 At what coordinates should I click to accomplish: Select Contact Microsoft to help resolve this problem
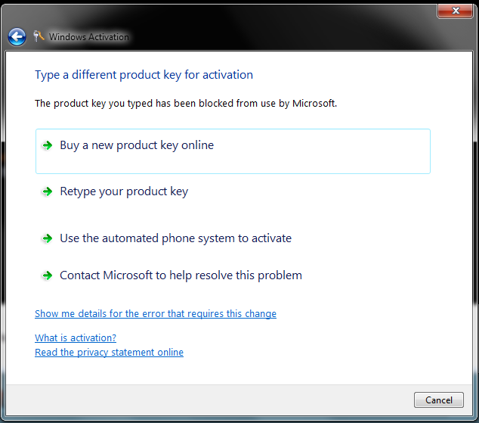[x=181, y=275]
